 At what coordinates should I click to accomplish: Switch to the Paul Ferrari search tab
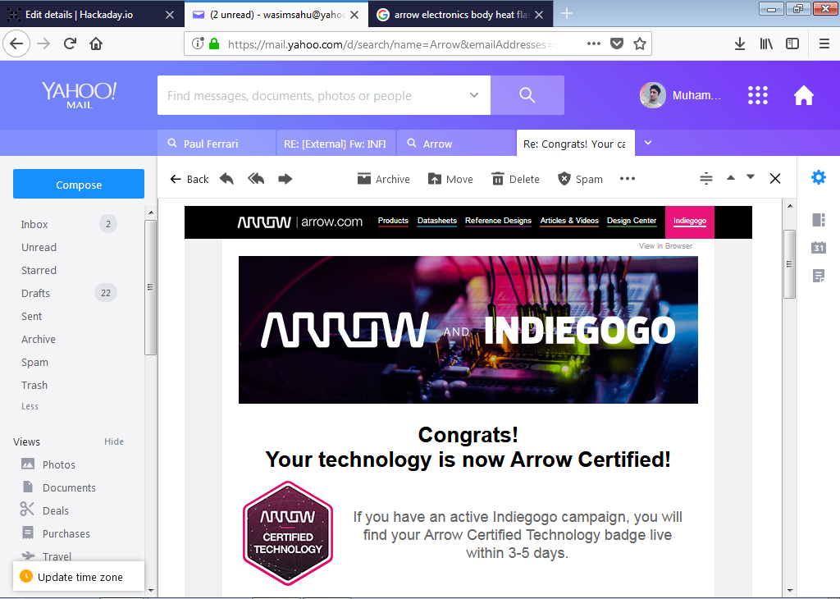pos(217,143)
